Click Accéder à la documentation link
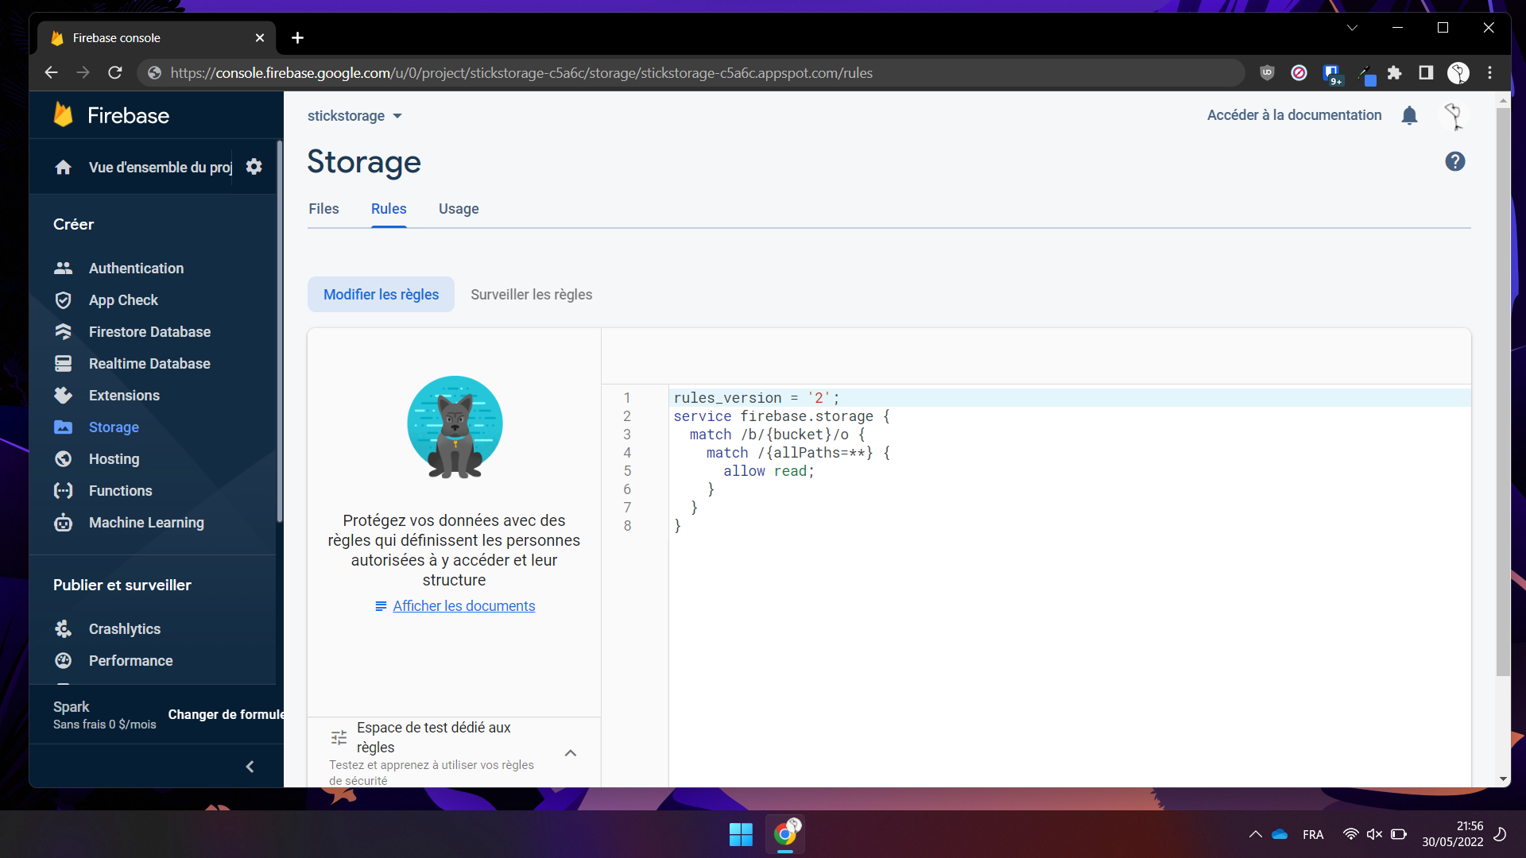Screen dimensions: 1526x858 pos(1294,115)
